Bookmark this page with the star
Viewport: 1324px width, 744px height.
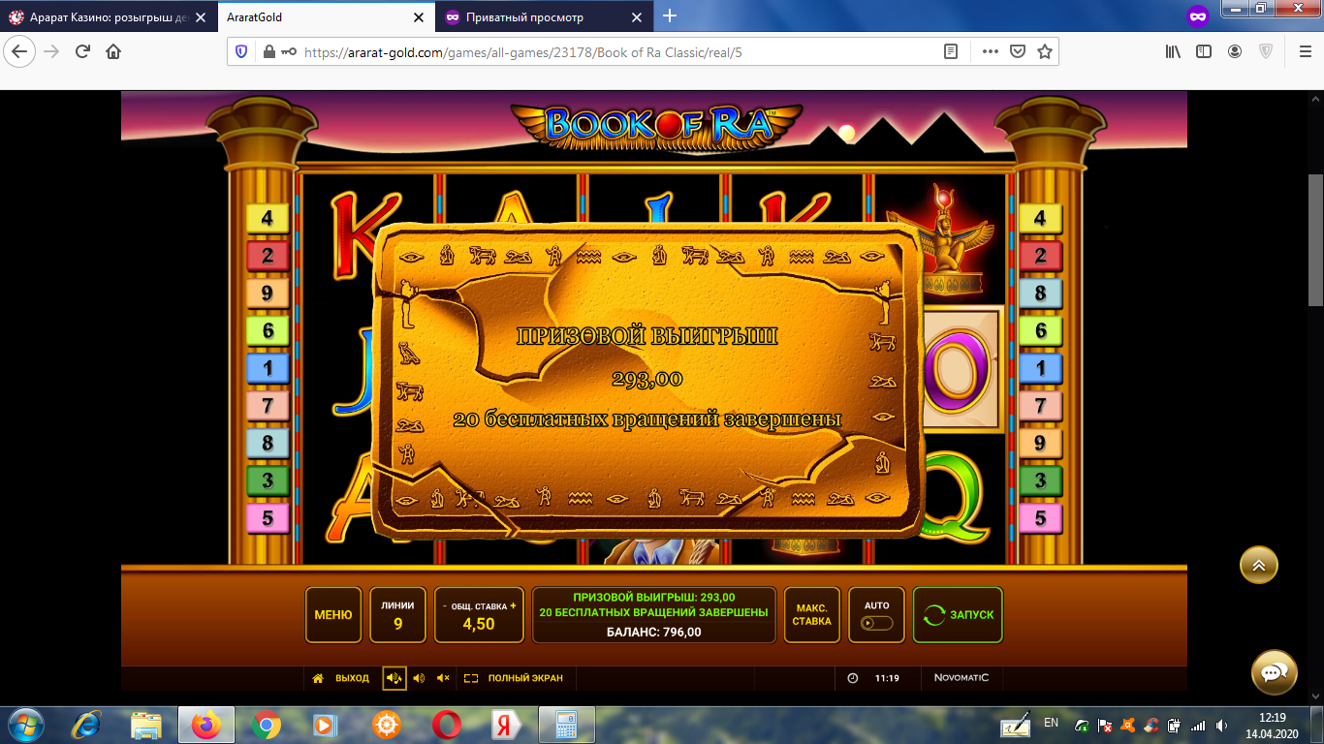point(1044,51)
